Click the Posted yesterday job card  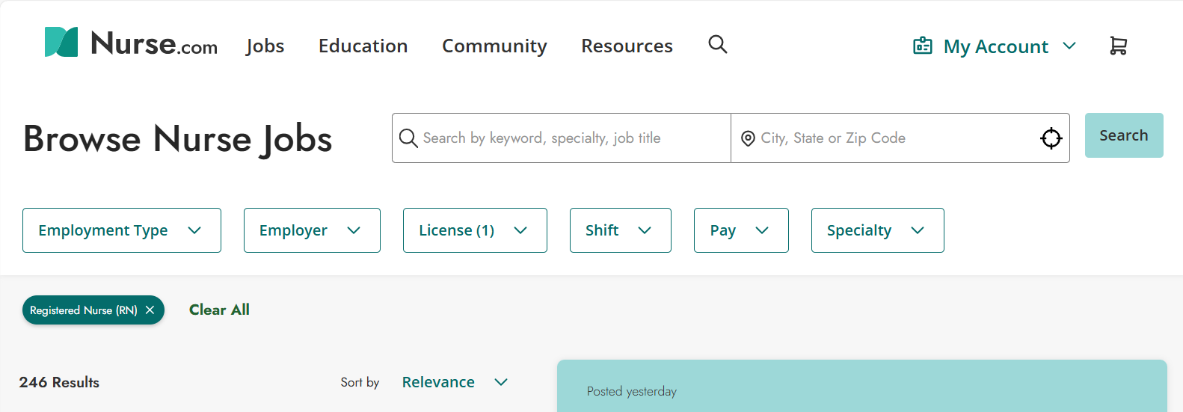pyautogui.click(x=862, y=386)
